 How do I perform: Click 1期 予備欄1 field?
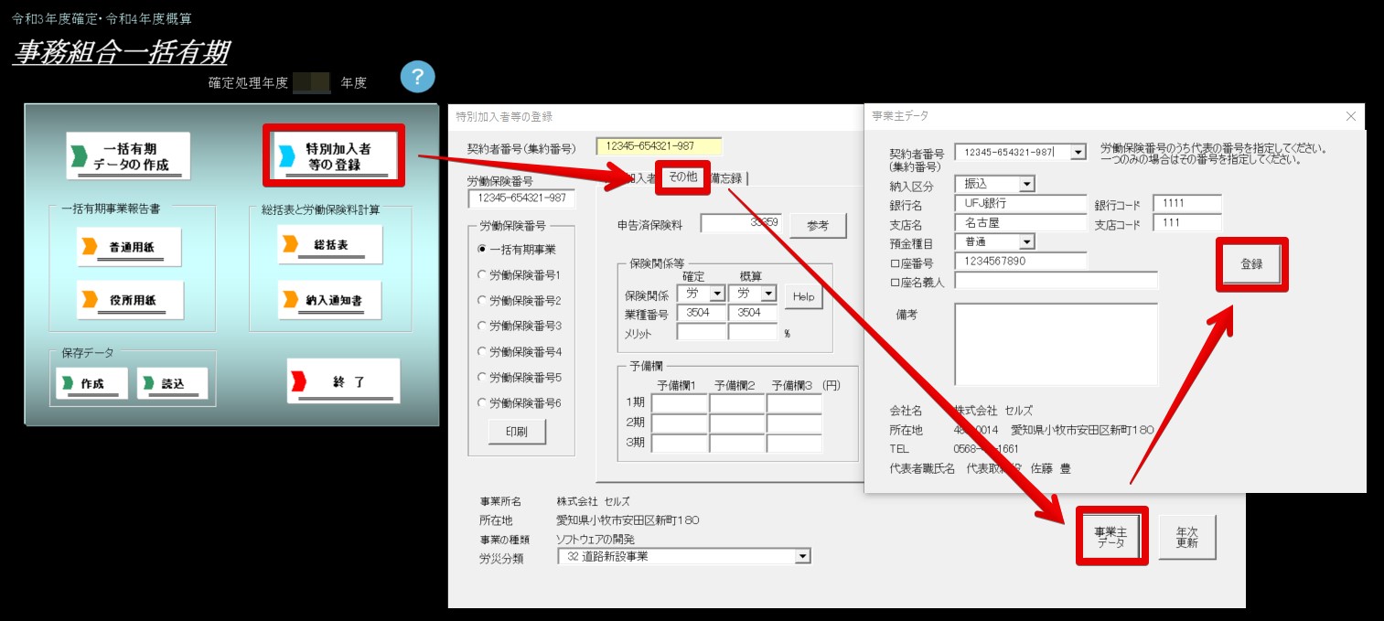680,403
